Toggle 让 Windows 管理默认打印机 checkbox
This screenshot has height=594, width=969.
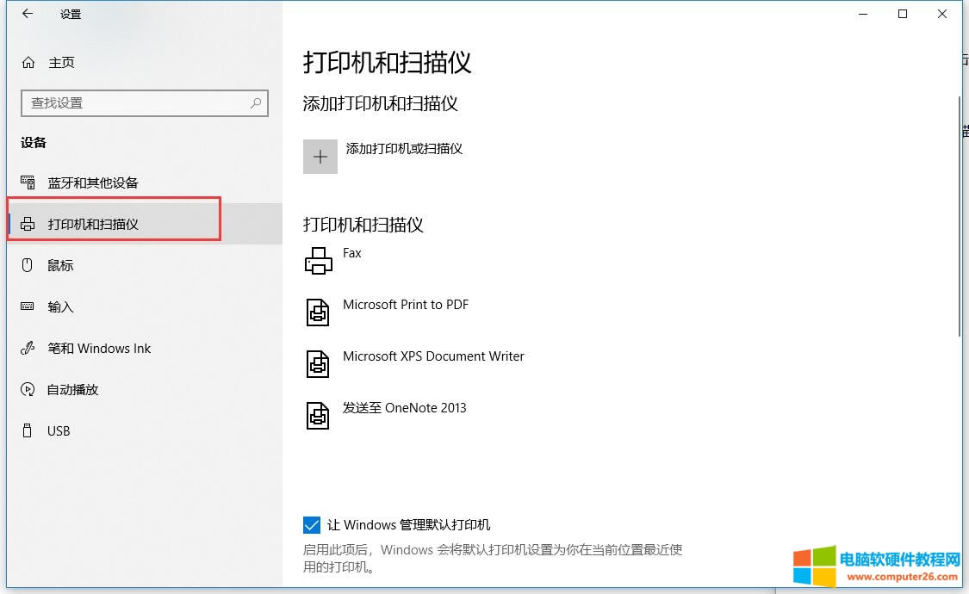click(312, 525)
